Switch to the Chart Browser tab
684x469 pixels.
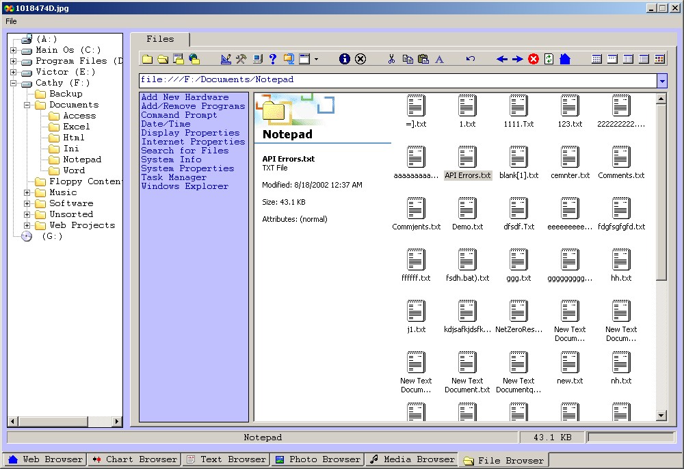pos(135,459)
